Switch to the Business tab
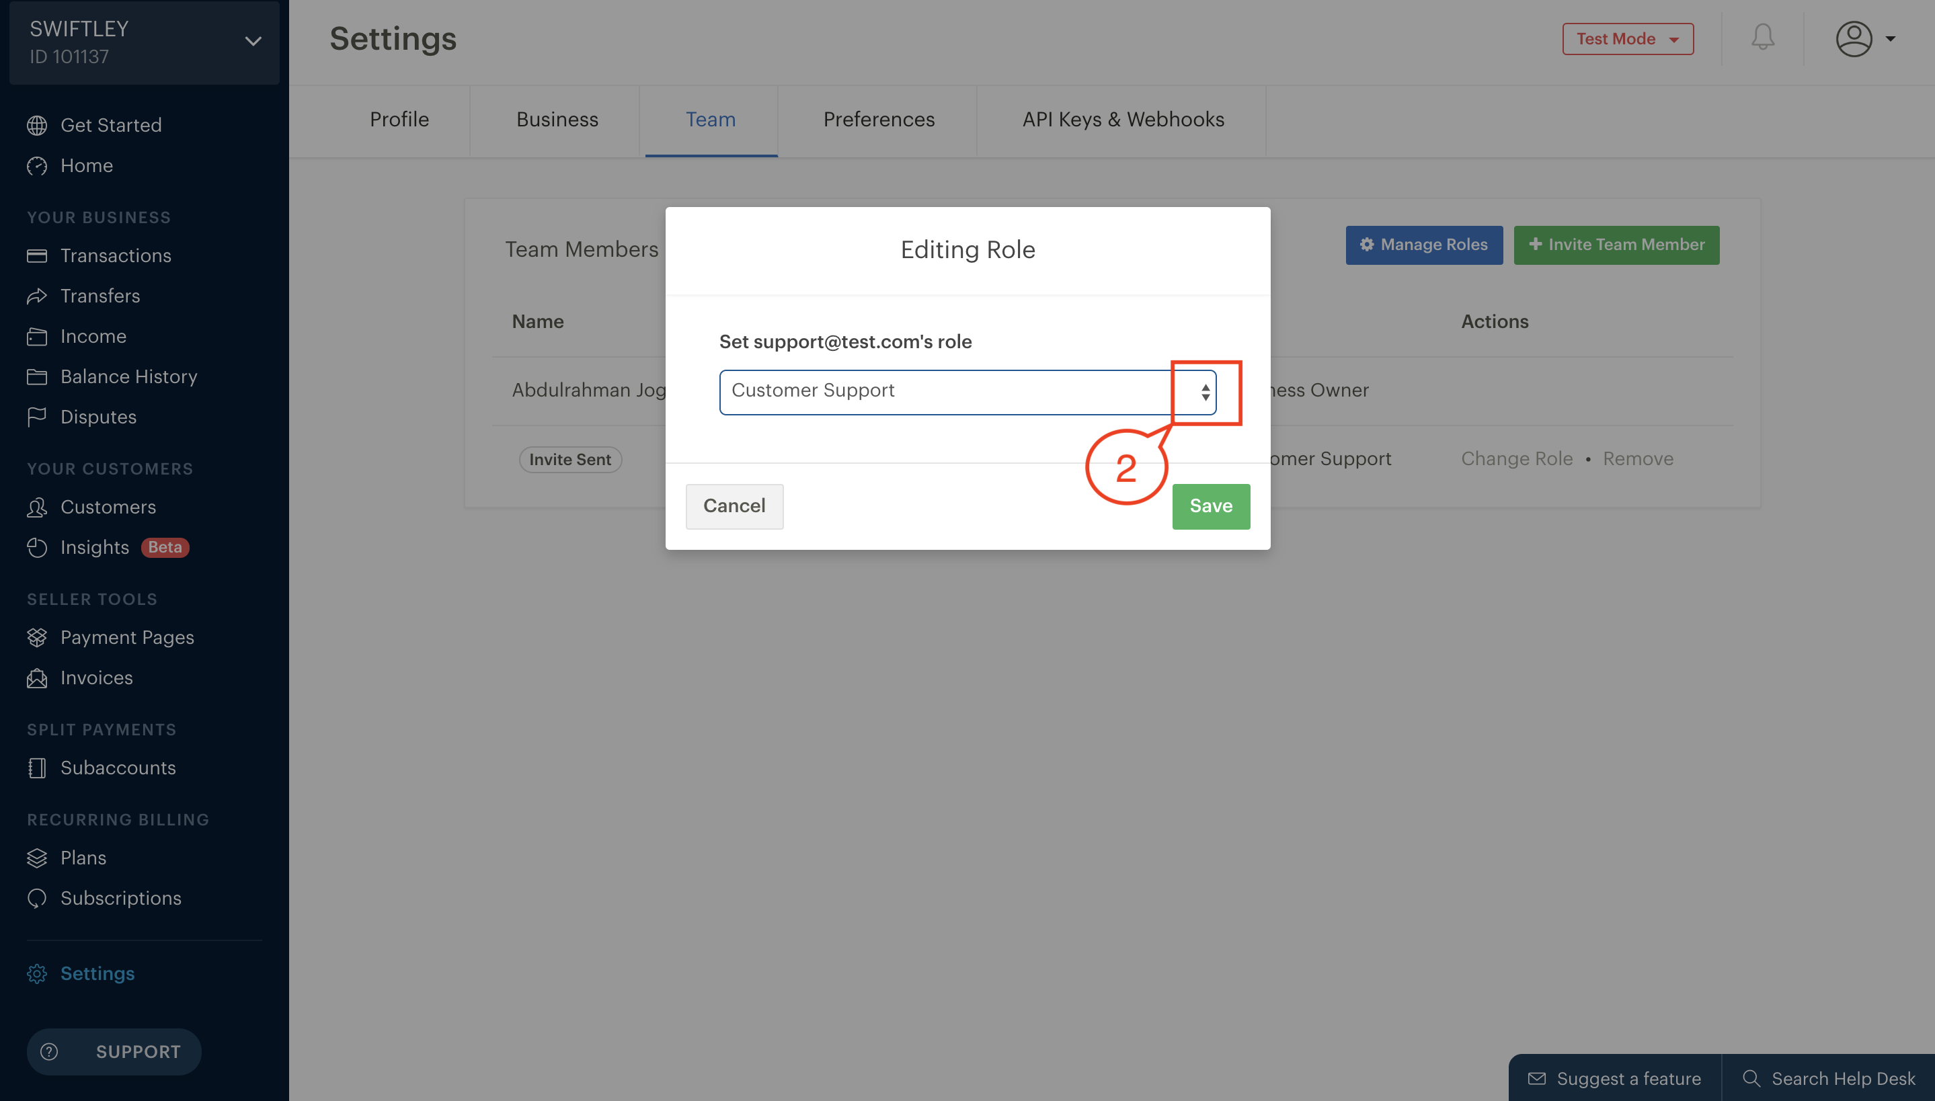This screenshot has width=1935, height=1101. [x=557, y=120]
